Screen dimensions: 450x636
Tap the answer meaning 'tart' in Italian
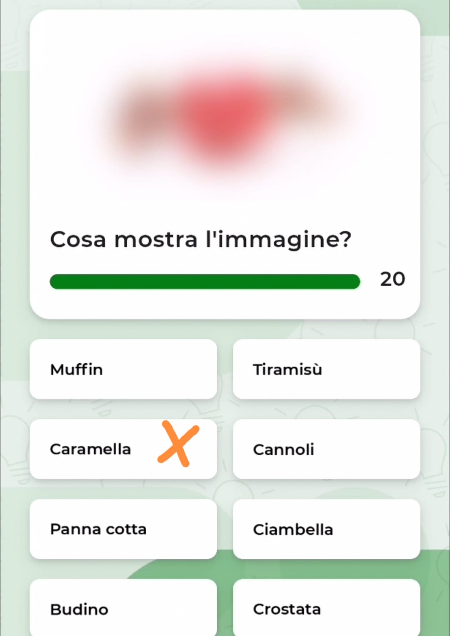[x=326, y=609]
